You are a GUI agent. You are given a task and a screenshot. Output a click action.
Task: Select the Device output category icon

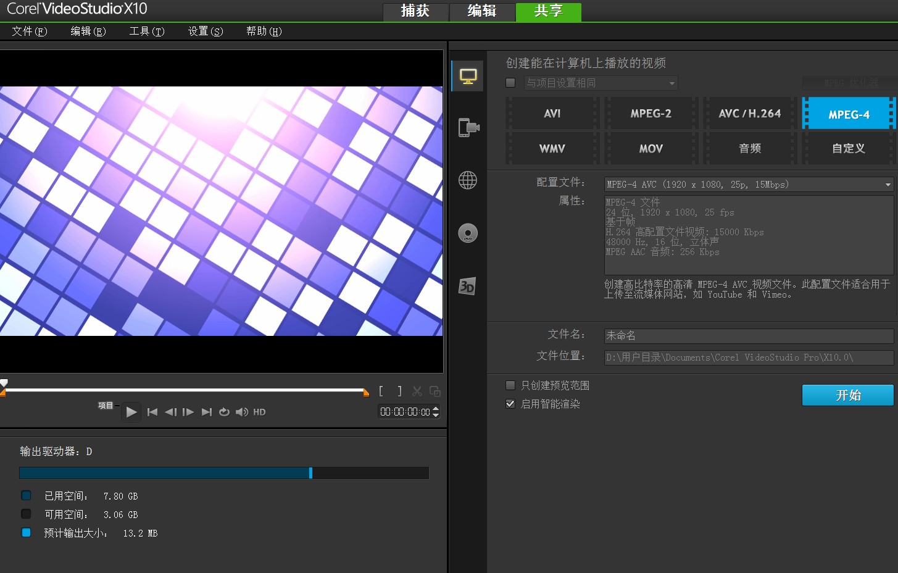(468, 128)
